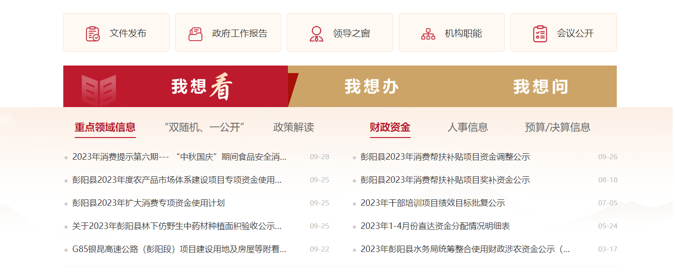Open the 2023年消费提示第六期 article link
Image resolution: width=675 pixels, height=276 pixels.
coord(180,156)
